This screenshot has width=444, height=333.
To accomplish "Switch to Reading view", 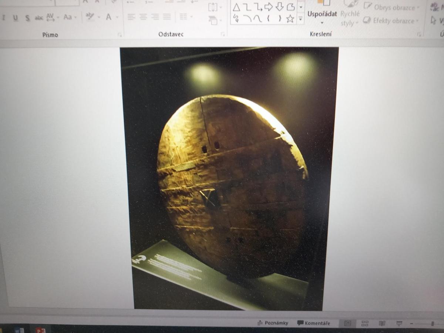I will 382,323.
